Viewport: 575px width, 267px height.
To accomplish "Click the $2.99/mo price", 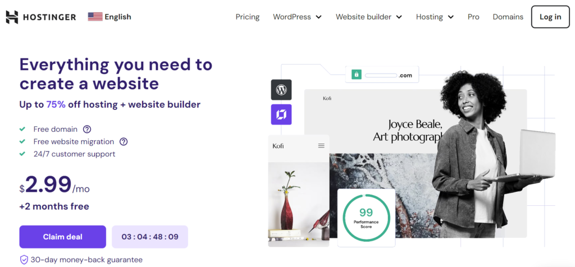I will [54, 185].
